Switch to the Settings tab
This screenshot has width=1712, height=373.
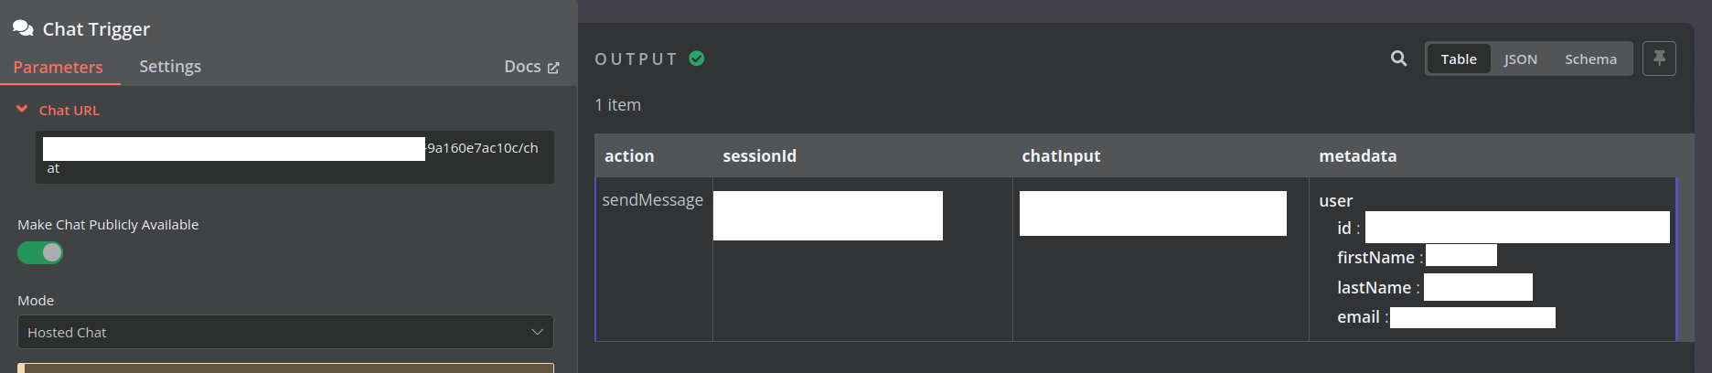click(x=170, y=67)
